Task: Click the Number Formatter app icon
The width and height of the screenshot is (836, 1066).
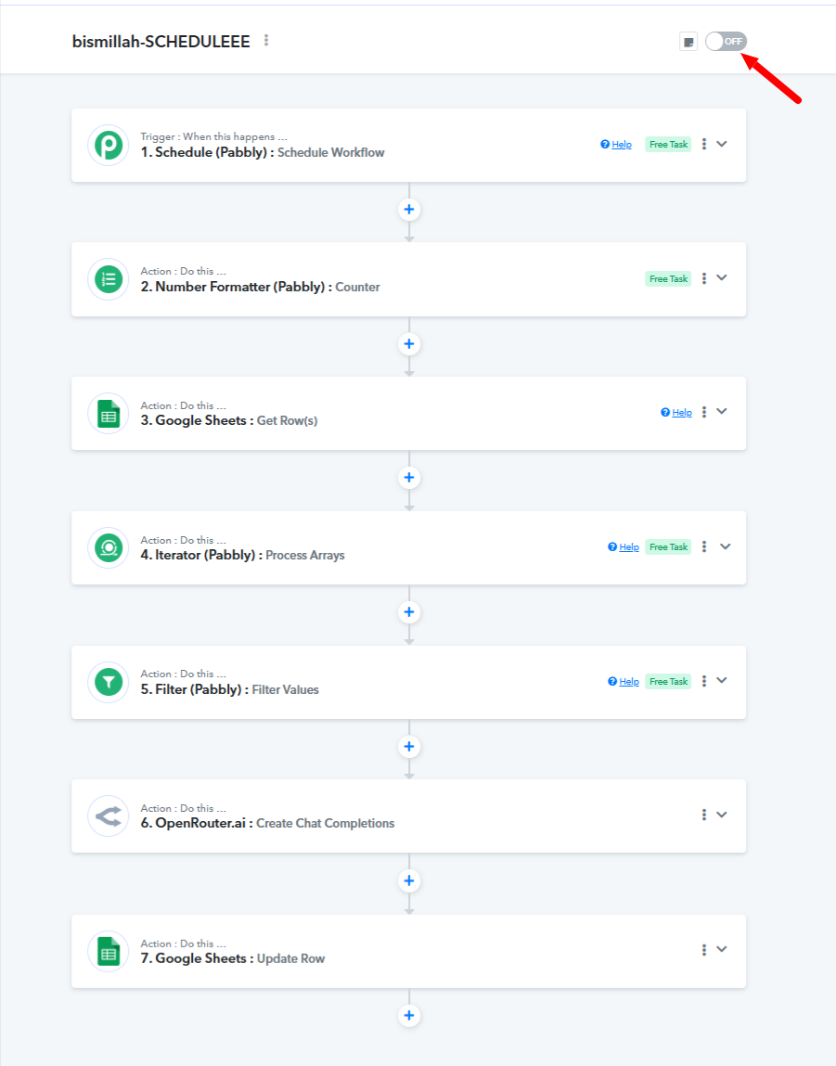Action: point(108,278)
